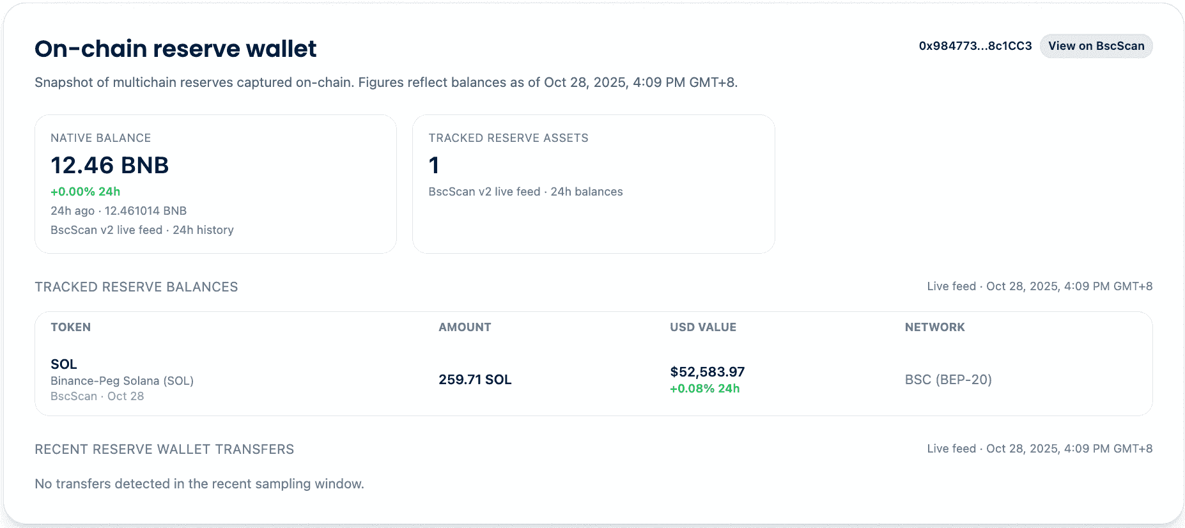Click the Binance-Peg Solana (SOL) description
This screenshot has height=528, width=1185.
[121, 381]
